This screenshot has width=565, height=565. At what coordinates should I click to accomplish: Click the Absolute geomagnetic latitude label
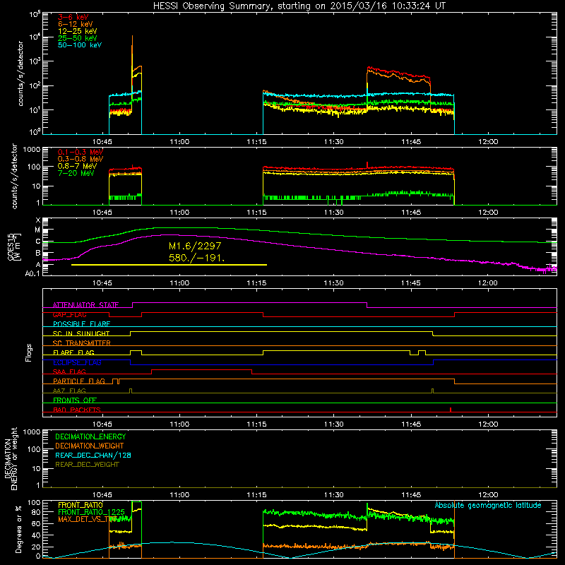click(x=488, y=506)
